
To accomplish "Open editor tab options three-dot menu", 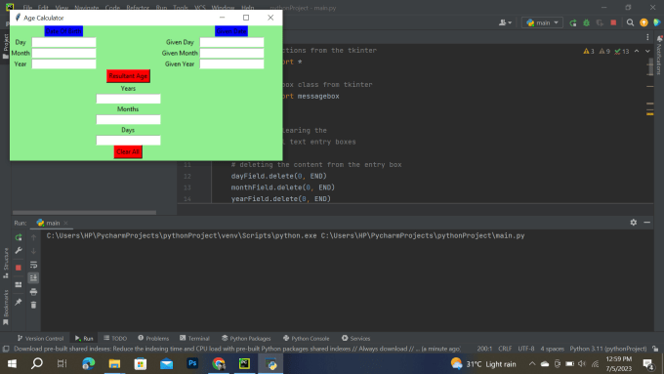I will pos(647,37).
